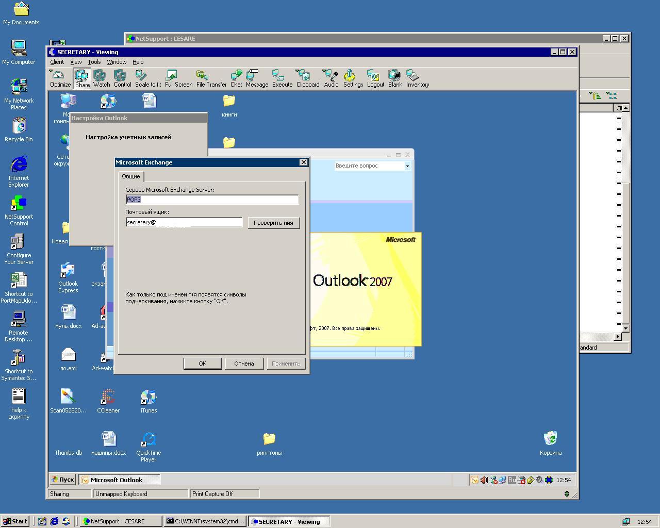
Task: Switch to Watch mode
Action: point(101,78)
